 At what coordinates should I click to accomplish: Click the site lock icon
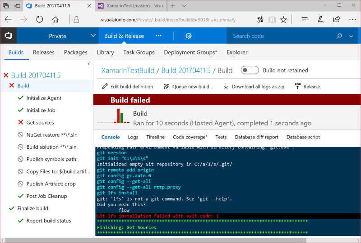(x=76, y=19)
